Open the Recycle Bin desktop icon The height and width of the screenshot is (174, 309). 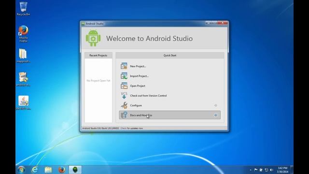pyautogui.click(x=23, y=9)
